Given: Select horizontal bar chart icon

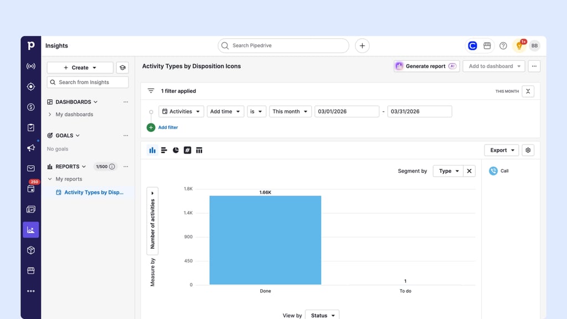Looking at the screenshot, I should [164, 150].
